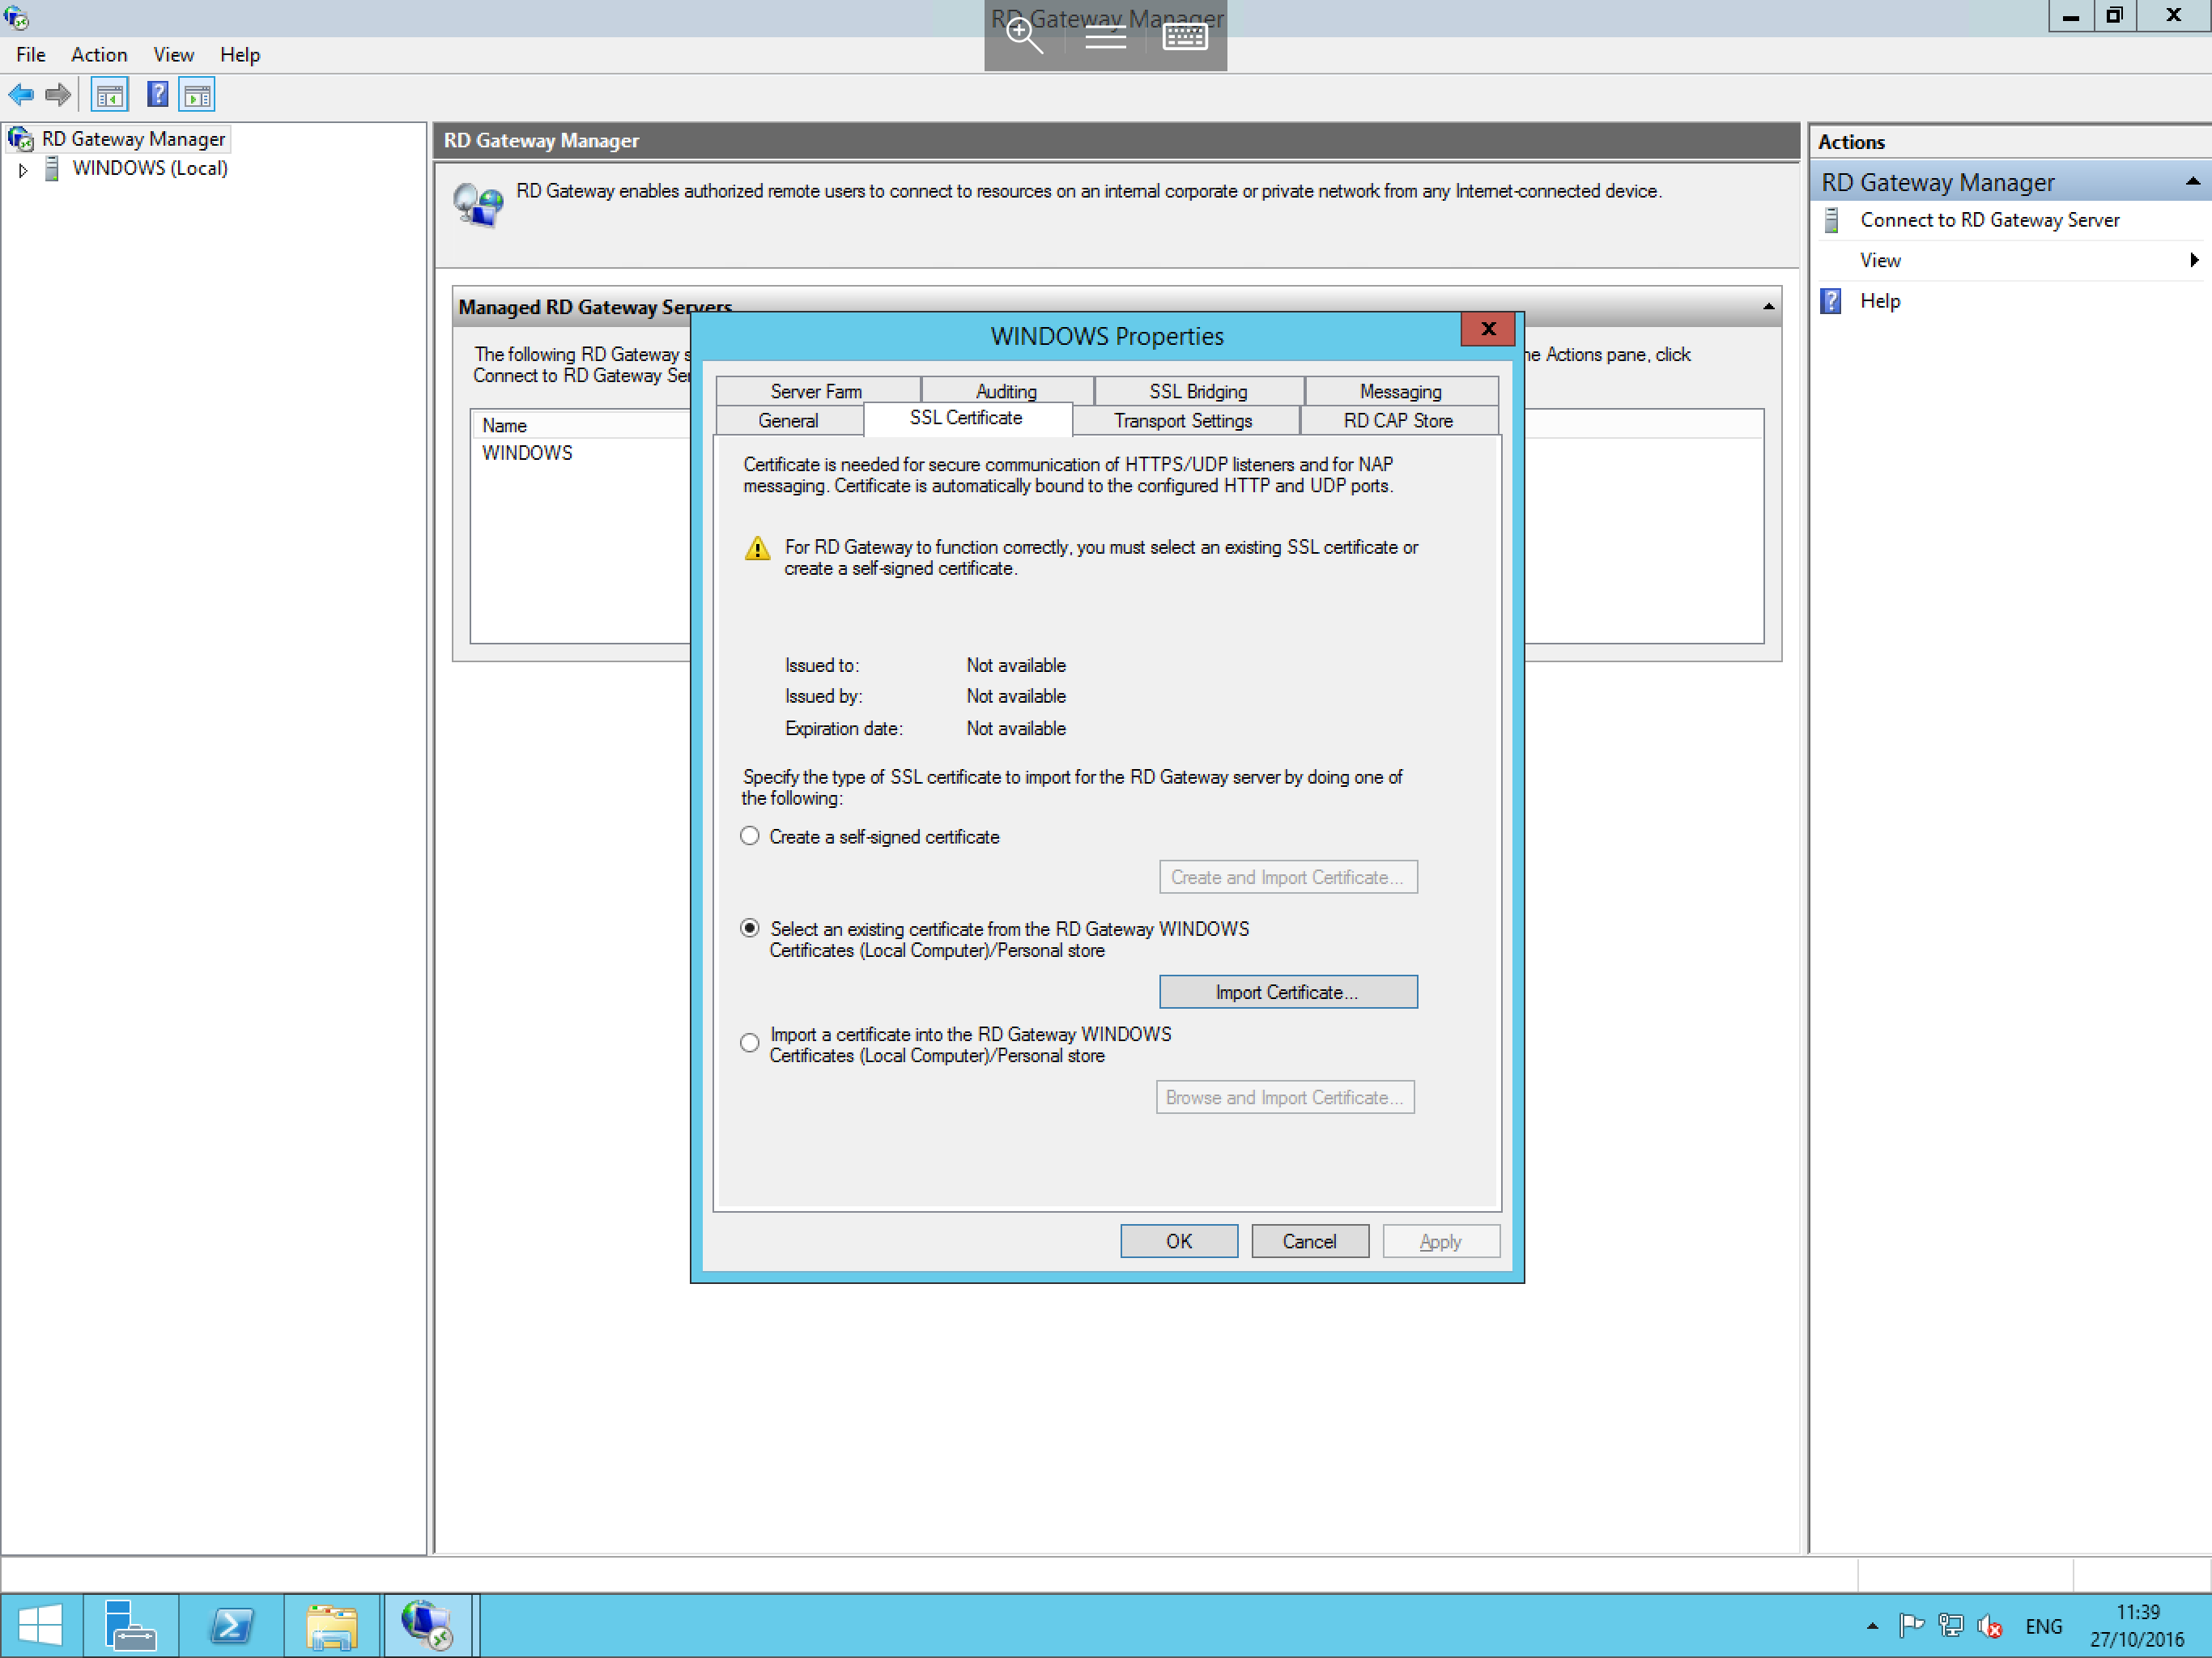2212x1658 pixels.
Task: Click Create and Import Certificate... button
Action: coord(1287,877)
